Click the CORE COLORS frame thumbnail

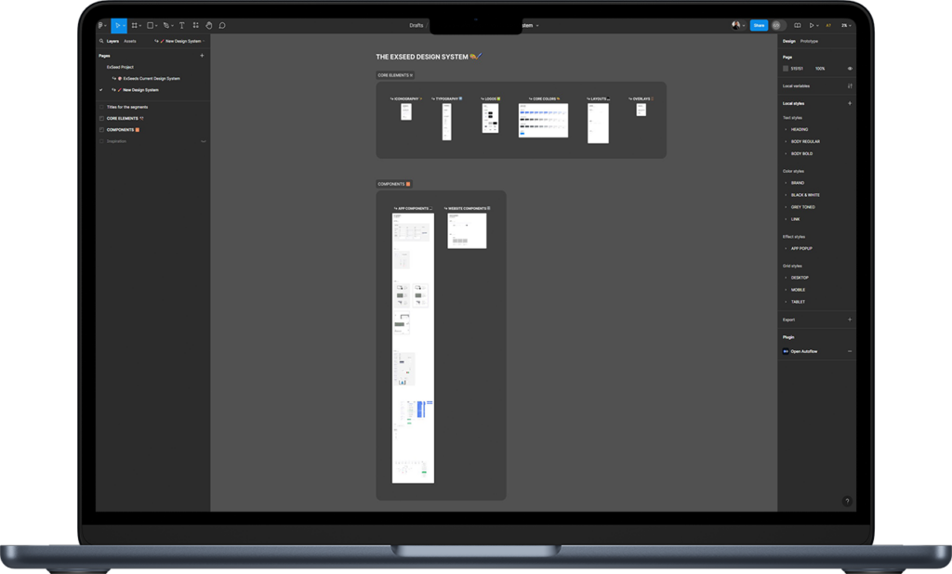coord(543,120)
